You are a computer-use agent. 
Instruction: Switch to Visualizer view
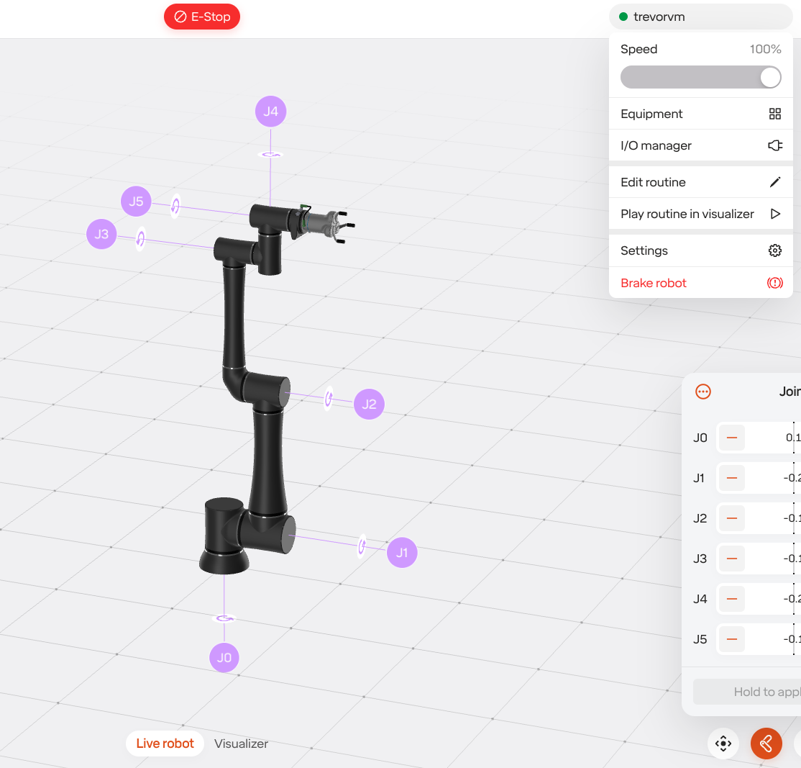(x=241, y=744)
